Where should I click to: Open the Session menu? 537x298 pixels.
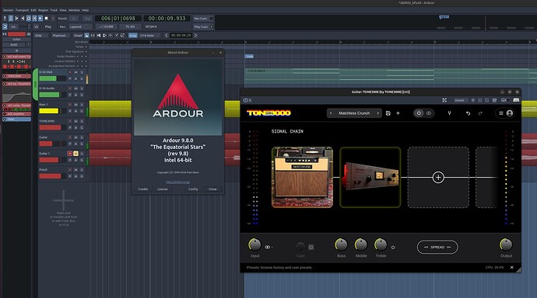coord(9,10)
